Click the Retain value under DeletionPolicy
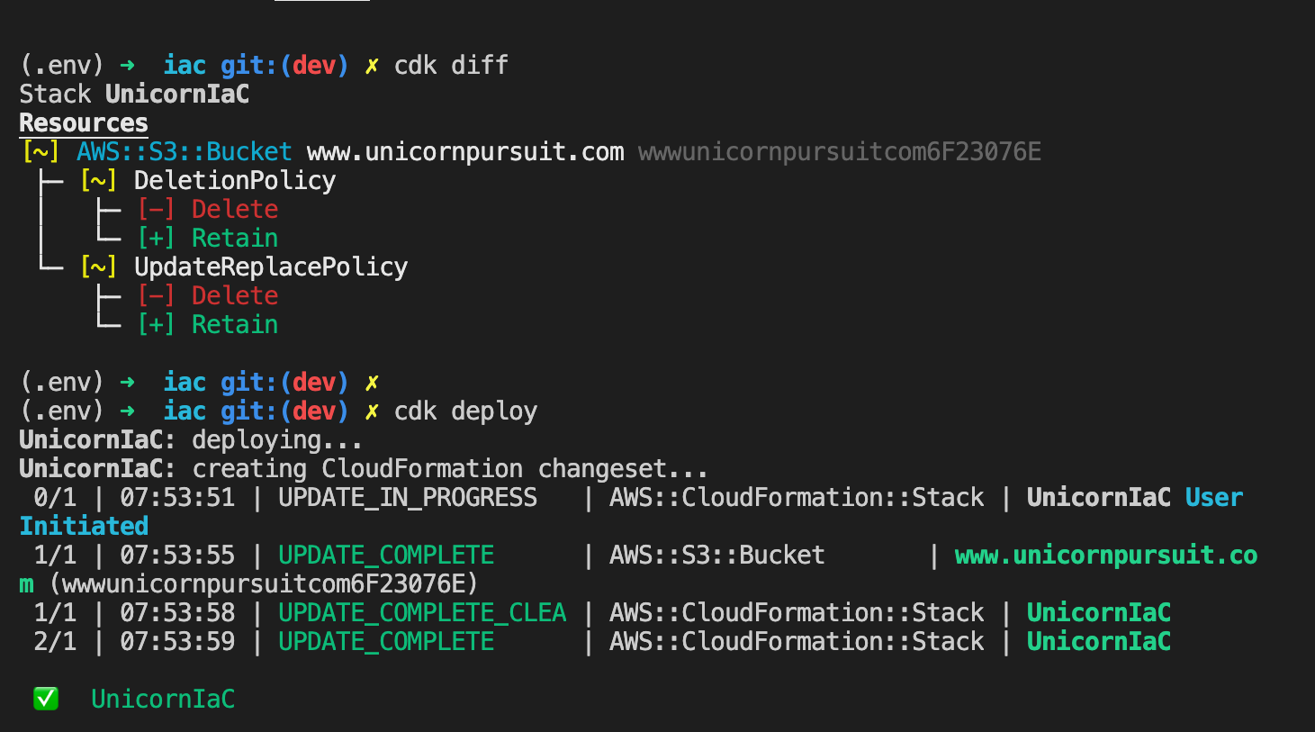This screenshot has width=1315, height=732. click(x=235, y=239)
